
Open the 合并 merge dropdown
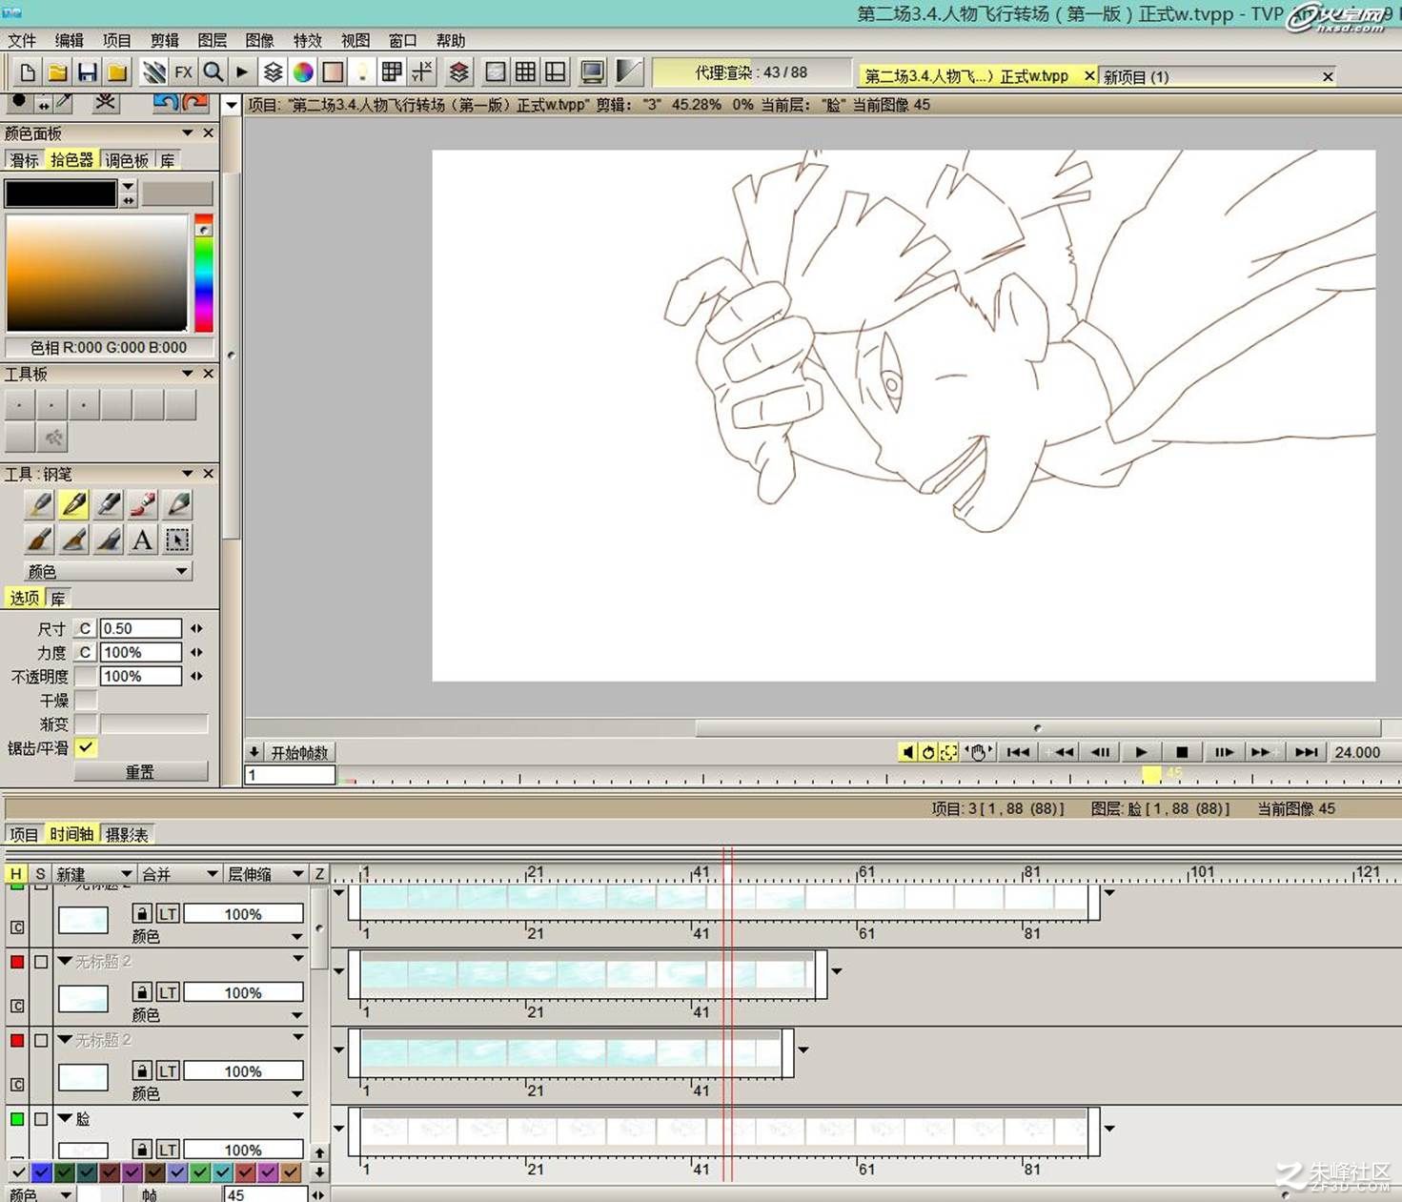(x=180, y=873)
